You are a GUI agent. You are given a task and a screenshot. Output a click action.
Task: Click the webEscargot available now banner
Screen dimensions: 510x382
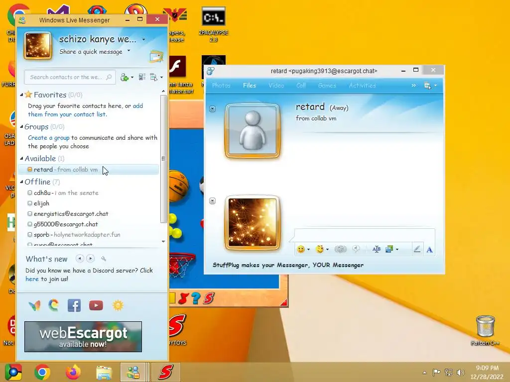click(x=83, y=337)
